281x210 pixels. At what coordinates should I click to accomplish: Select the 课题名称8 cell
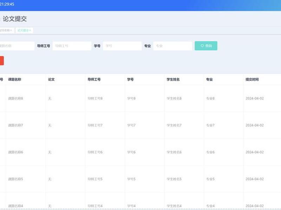[x=15, y=98]
